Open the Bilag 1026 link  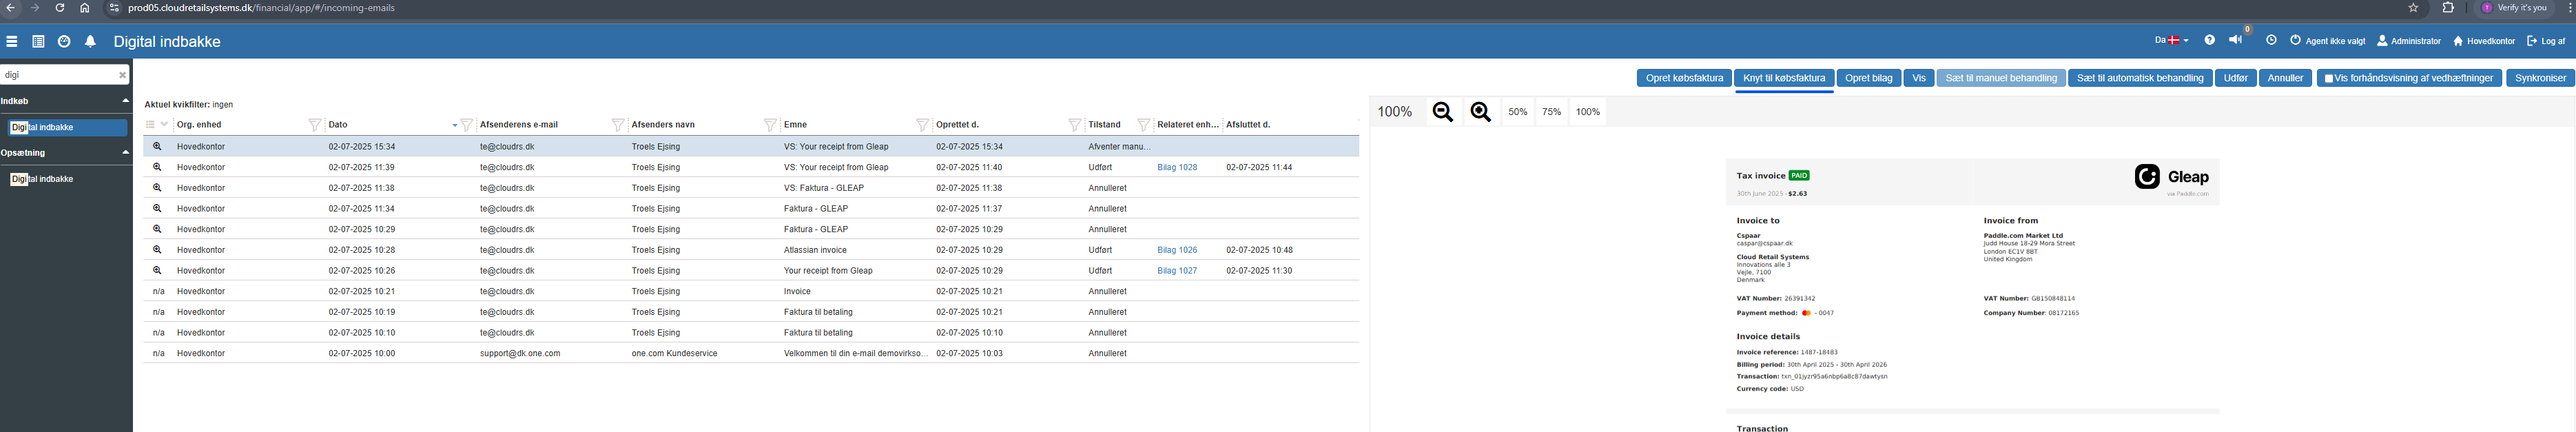[1177, 250]
